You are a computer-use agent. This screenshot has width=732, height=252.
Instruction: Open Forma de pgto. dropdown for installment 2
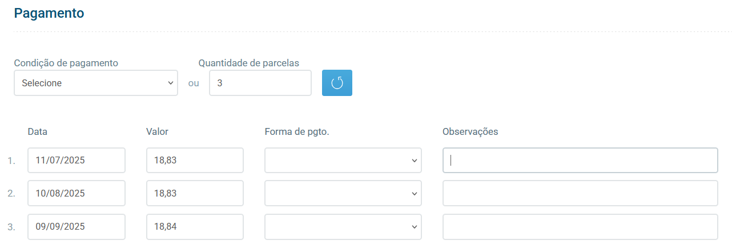pos(343,193)
